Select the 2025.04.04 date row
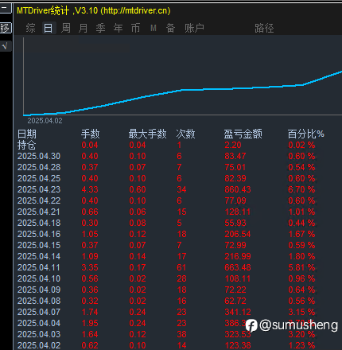 click(x=39, y=323)
